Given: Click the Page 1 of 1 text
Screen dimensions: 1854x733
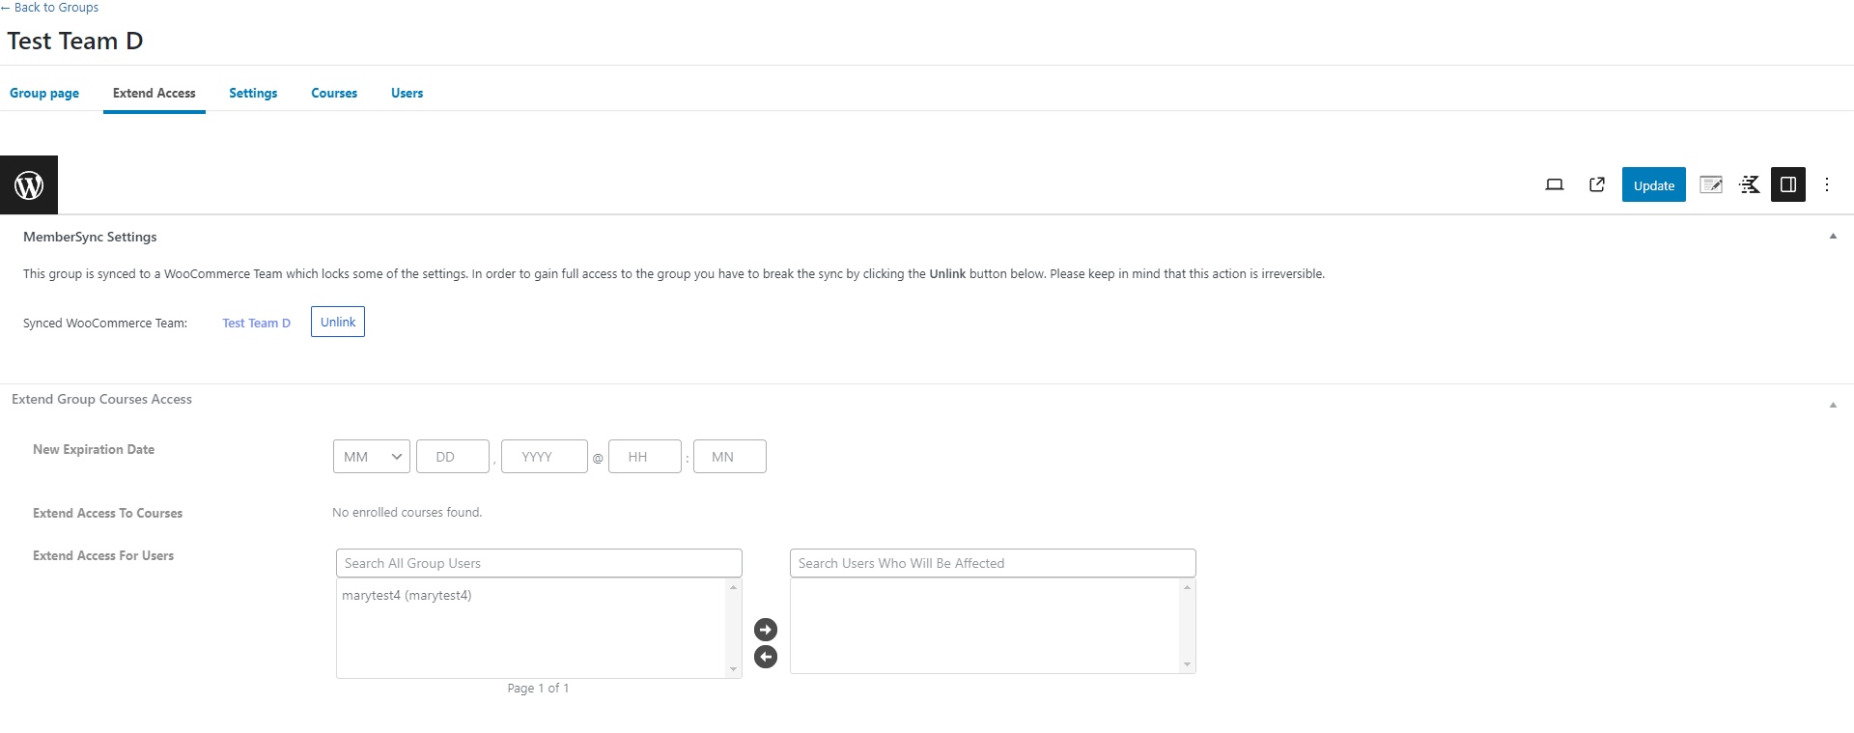Looking at the screenshot, I should tap(538, 689).
